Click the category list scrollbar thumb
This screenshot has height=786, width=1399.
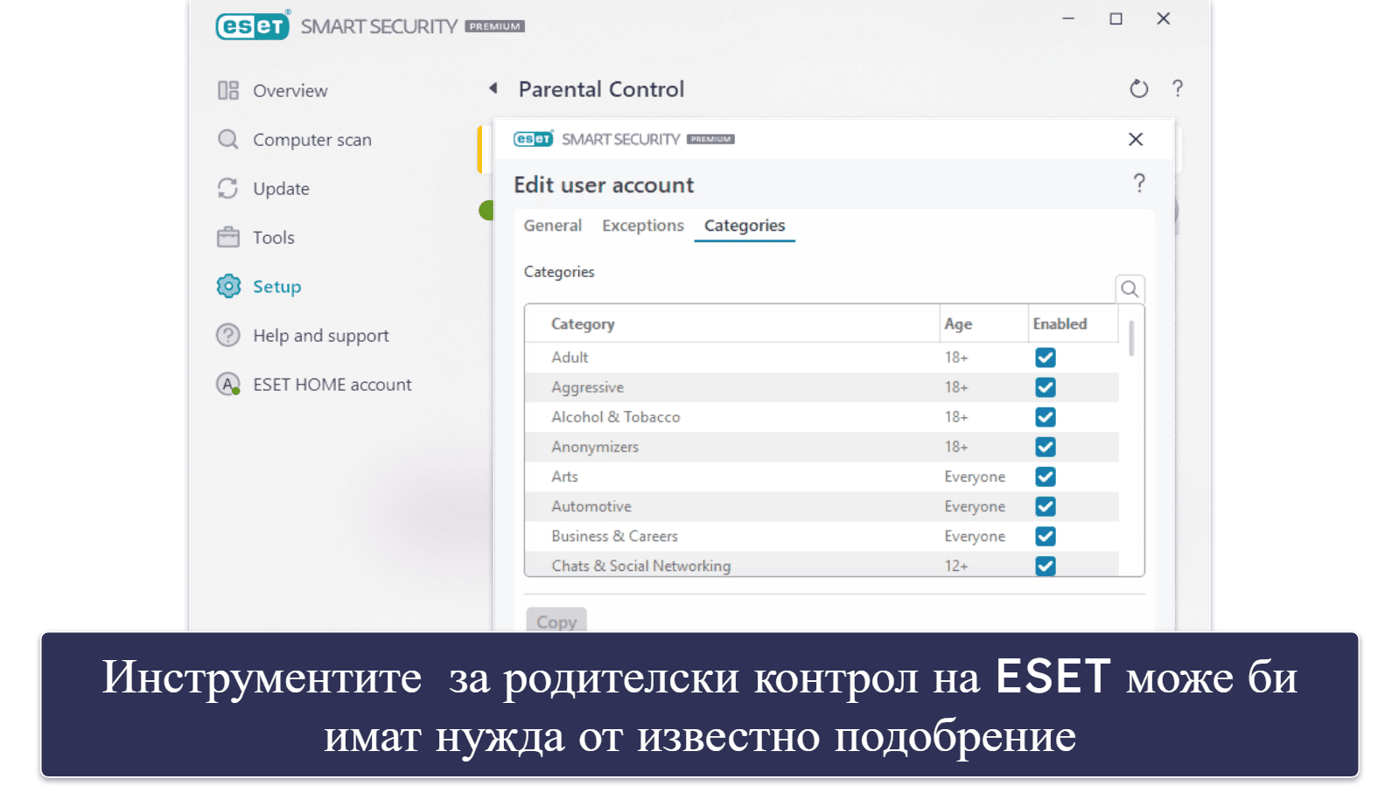pos(1131,338)
